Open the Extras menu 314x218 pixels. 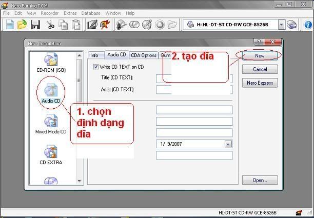[x=70, y=13]
